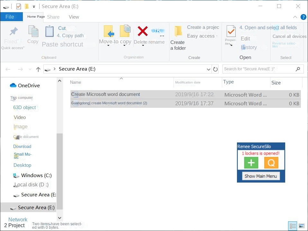
Task: Switch to details list view icon
Action: [293, 226]
